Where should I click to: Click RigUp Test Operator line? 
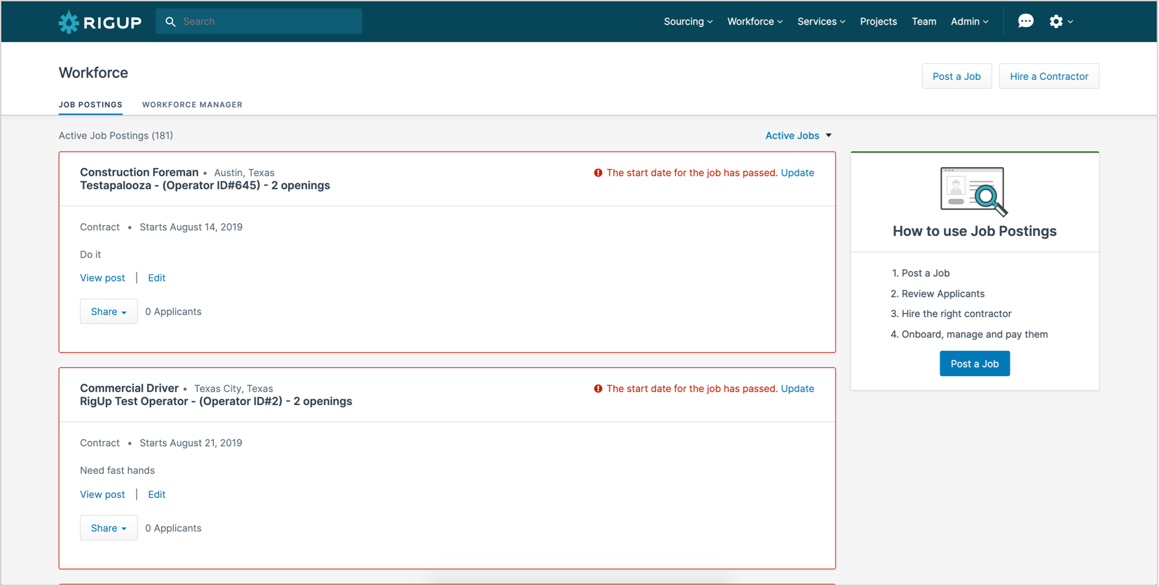216,401
